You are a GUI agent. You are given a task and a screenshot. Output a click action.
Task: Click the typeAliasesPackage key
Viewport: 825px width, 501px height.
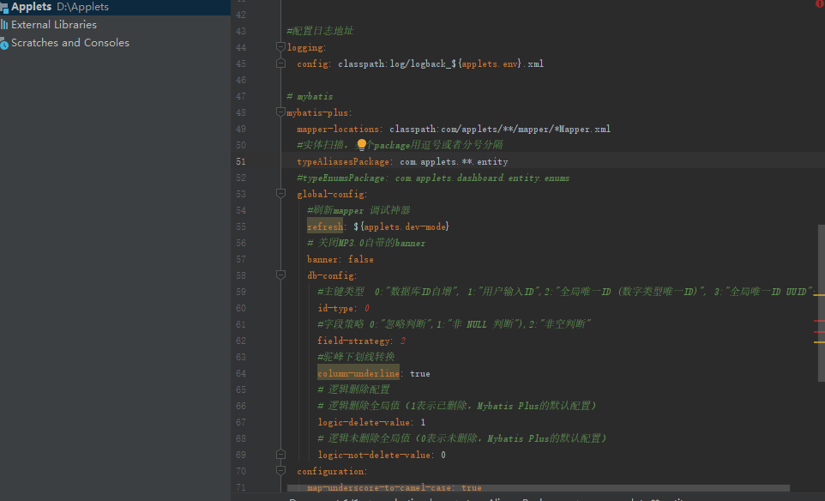pos(343,161)
